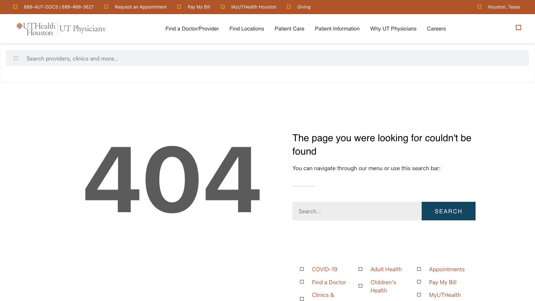Screen dimensions: 535x301
Task: Click the bullet icon beside COVID-19 link
Action: pyautogui.click(x=302, y=269)
